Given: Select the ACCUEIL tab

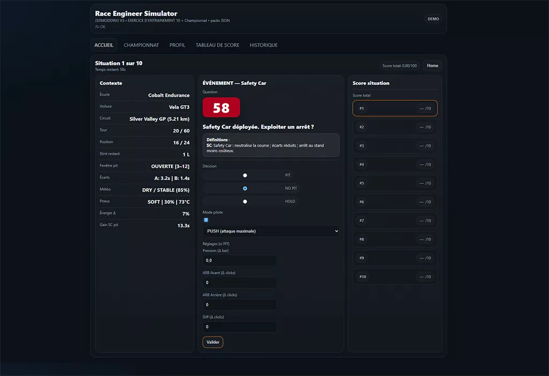Looking at the screenshot, I should pos(104,45).
